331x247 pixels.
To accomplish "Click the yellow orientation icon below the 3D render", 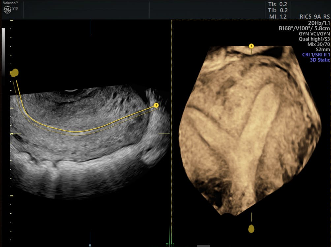I will coord(251,229).
